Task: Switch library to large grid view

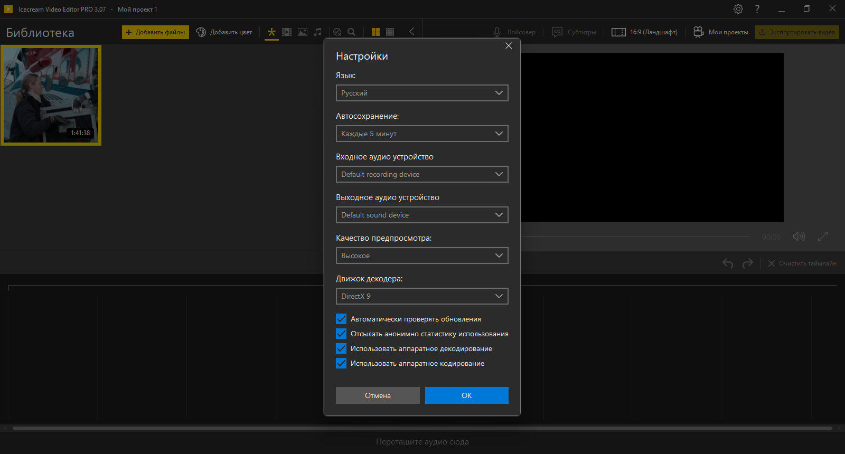Action: click(x=375, y=32)
